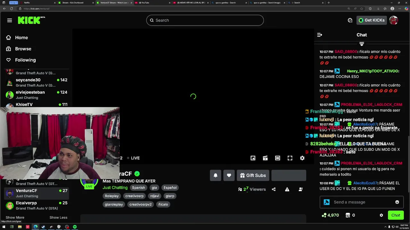The image size is (410, 230).
Task: Select the creativosrp tag
Action: click(134, 196)
